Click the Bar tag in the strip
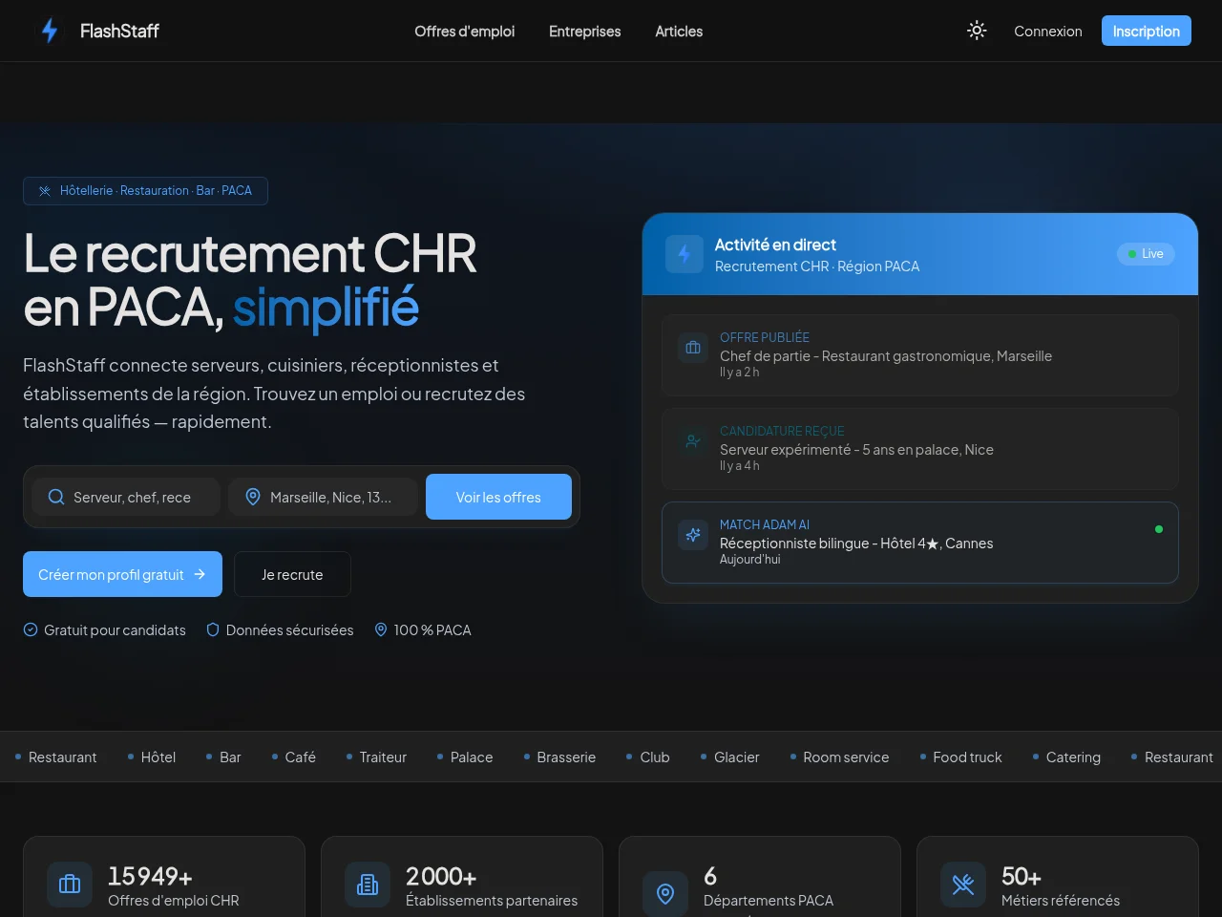 (x=230, y=757)
